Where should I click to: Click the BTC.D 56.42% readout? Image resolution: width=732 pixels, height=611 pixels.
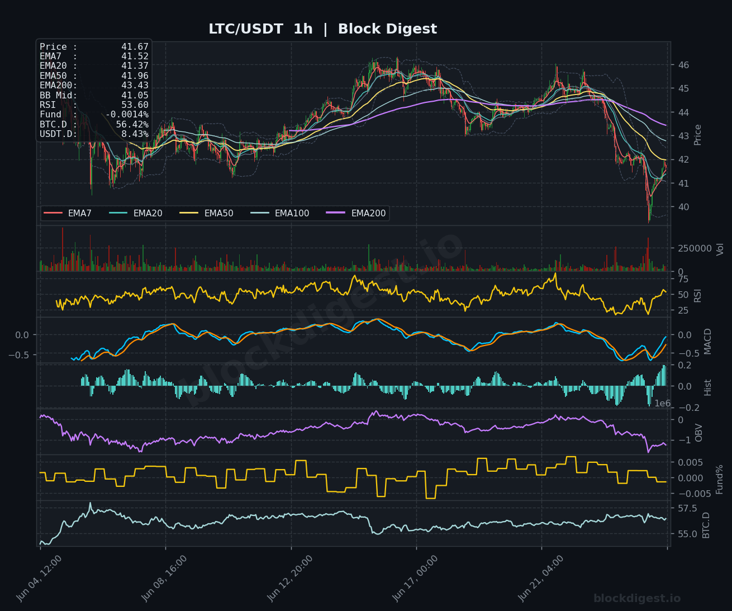coord(94,125)
